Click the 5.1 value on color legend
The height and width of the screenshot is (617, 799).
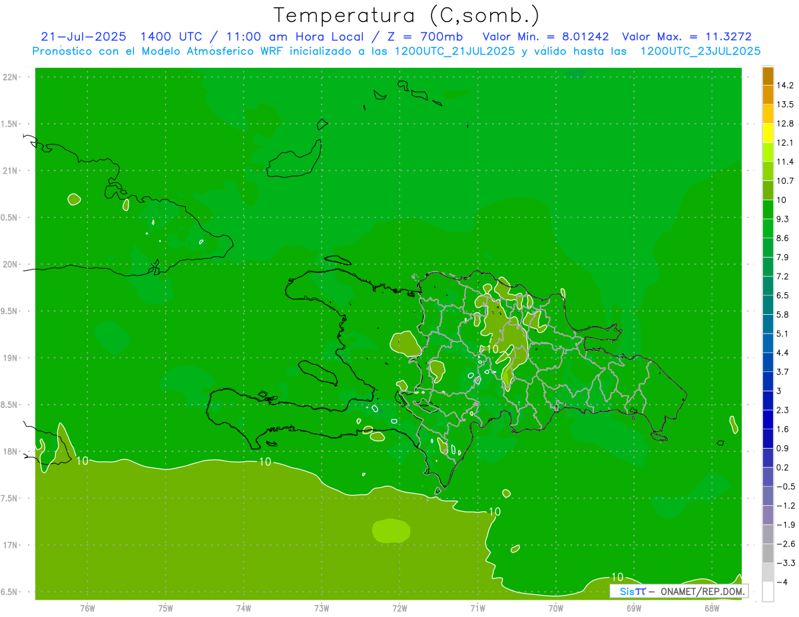[784, 333]
